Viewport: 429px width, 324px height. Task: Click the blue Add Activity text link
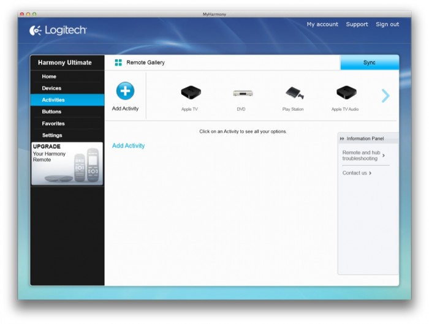128,146
